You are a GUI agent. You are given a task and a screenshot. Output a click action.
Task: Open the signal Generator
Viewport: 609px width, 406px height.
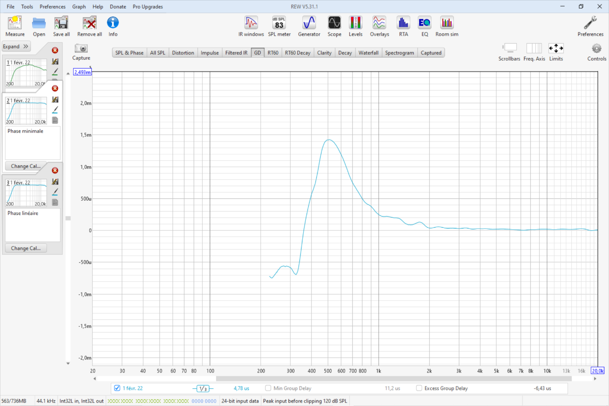coord(309,26)
